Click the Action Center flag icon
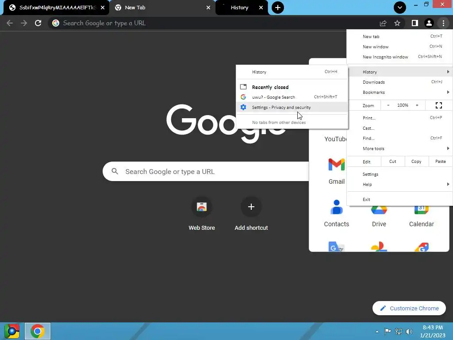 click(388, 332)
